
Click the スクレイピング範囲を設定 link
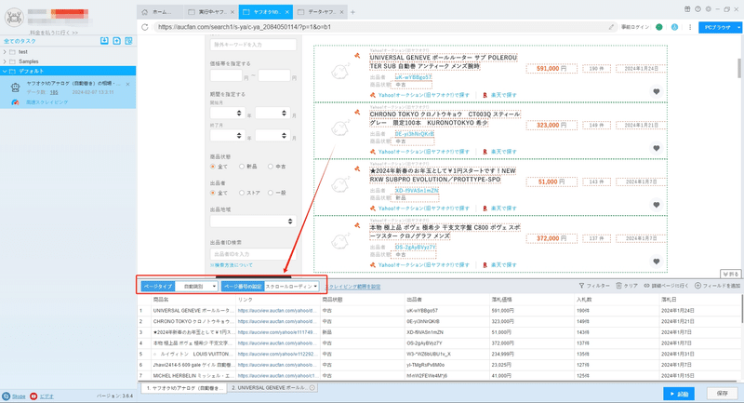352,287
